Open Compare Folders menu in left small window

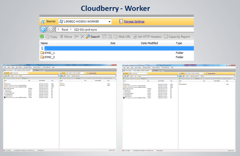pyautogui.click(x=27, y=67)
